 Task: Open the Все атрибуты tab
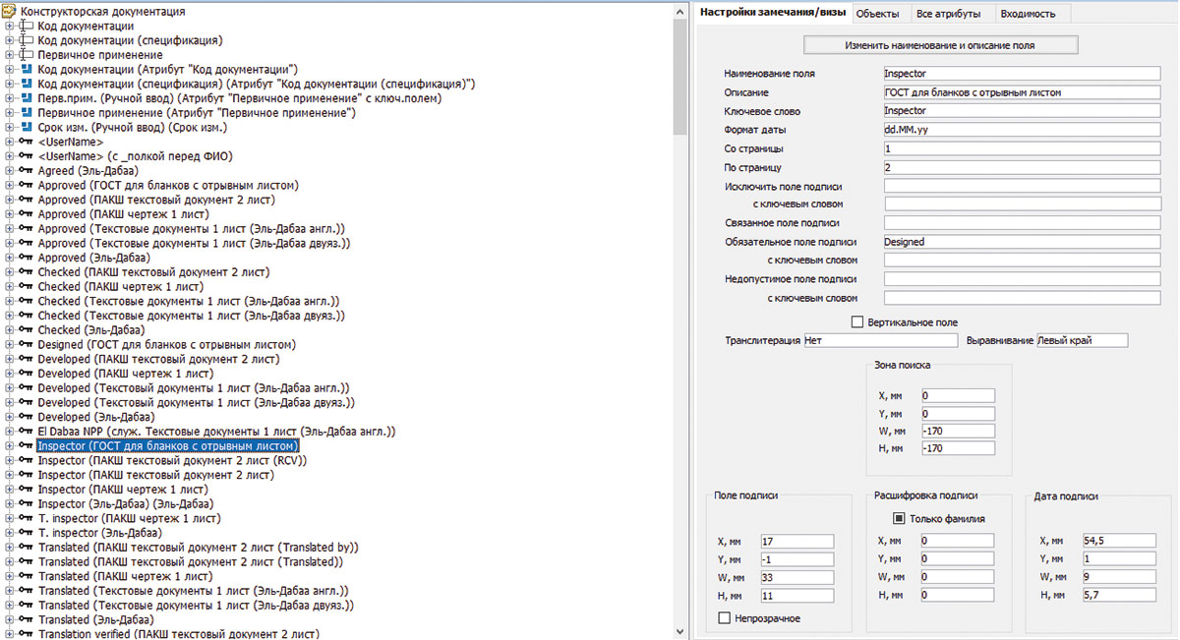click(951, 14)
